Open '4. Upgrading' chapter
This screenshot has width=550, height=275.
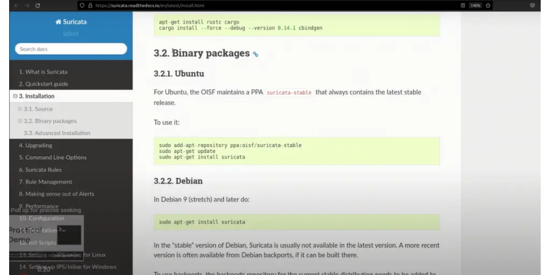click(x=35, y=145)
